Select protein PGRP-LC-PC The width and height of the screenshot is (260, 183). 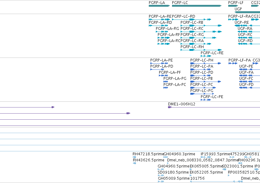coord(203,88)
